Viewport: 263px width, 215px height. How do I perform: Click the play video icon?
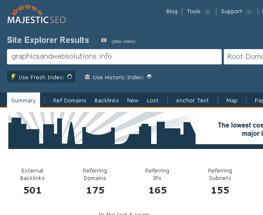click(104, 40)
